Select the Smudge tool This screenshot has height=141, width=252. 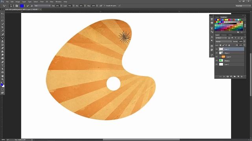(x=2, y=55)
